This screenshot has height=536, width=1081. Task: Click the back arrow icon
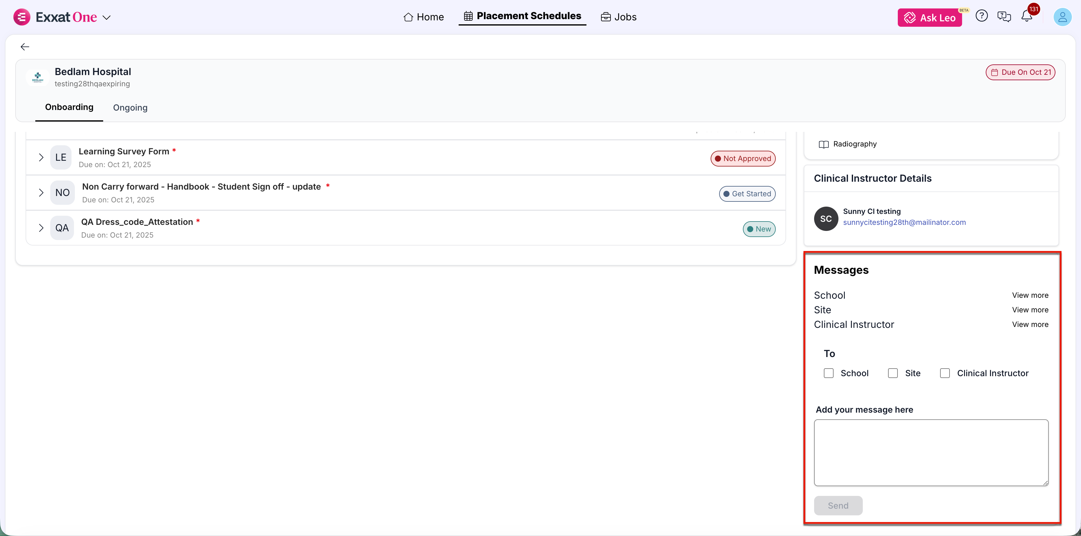pyautogui.click(x=25, y=46)
